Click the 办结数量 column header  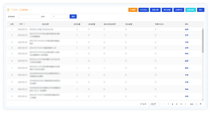[x=92, y=24]
